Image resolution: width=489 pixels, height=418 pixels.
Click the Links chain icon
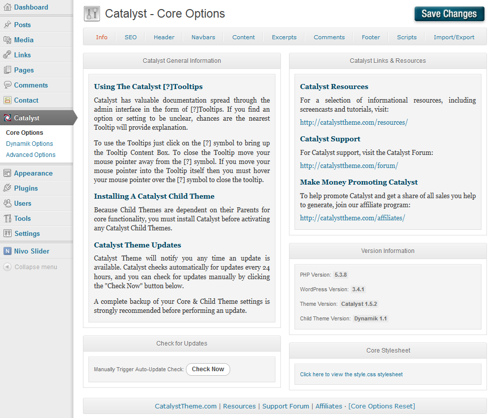point(7,55)
